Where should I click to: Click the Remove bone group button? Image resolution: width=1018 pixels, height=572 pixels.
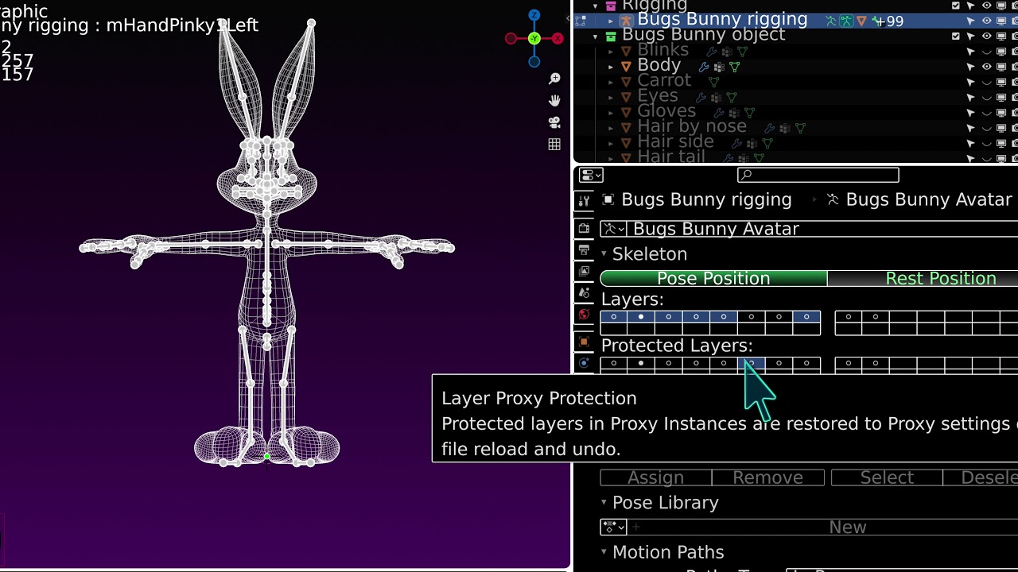pos(767,477)
